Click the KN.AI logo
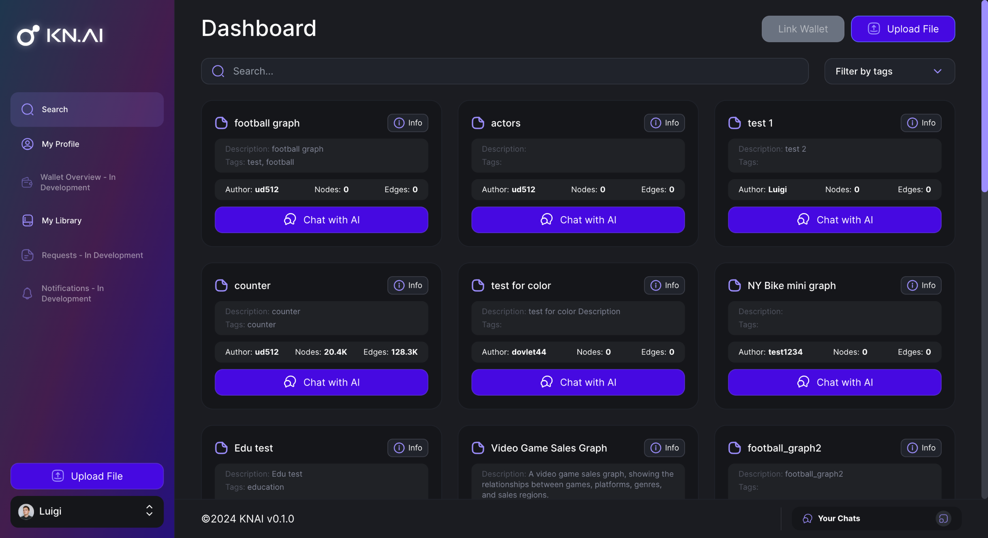988x538 pixels. (60, 35)
